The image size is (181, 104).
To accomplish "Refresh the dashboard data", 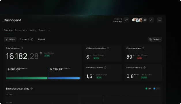I will point(126,20).
